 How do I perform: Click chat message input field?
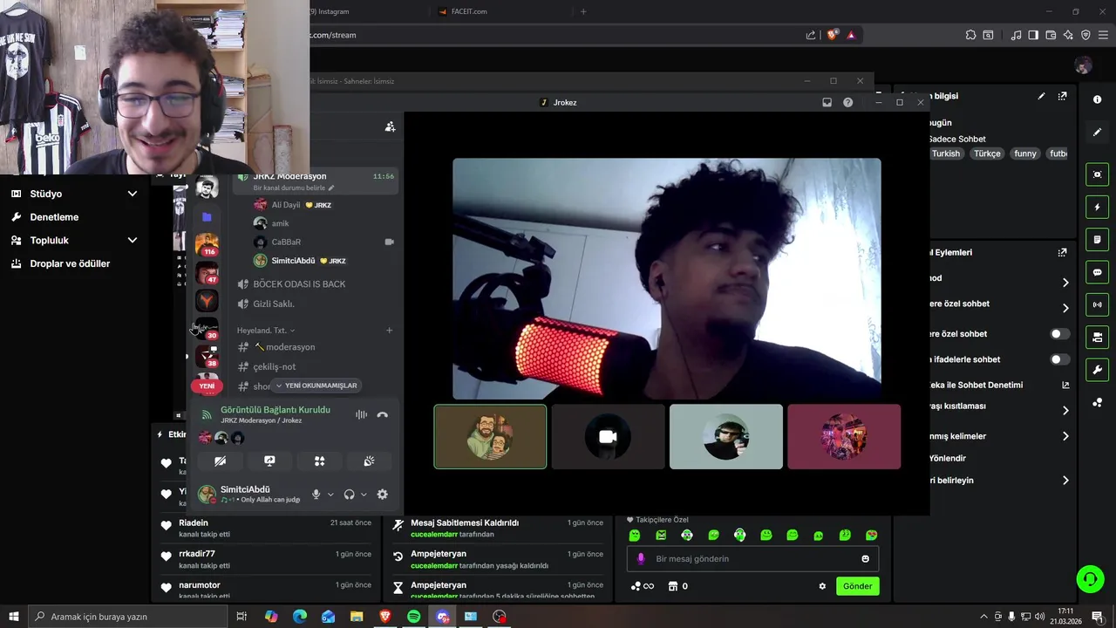752,559
